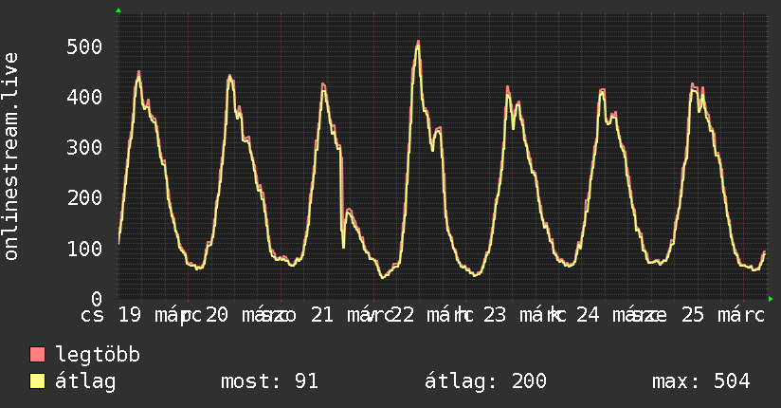Viewport: 781px width, 408px height.
Task: Click the 400 y-axis label
Action: [x=84, y=97]
